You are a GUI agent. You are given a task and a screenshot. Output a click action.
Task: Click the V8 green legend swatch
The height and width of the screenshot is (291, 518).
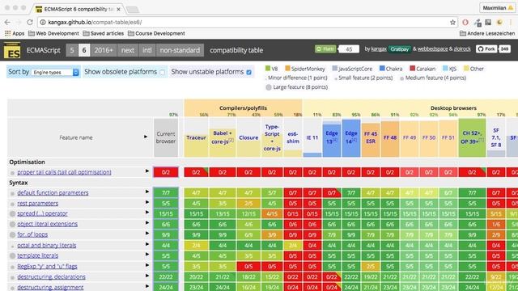click(x=268, y=68)
